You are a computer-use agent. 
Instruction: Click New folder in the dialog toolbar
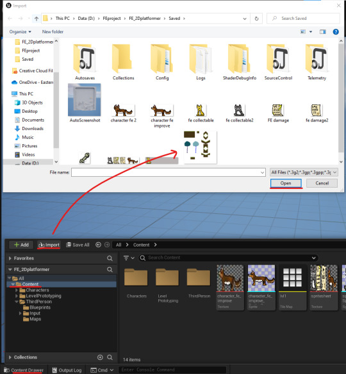click(x=53, y=32)
